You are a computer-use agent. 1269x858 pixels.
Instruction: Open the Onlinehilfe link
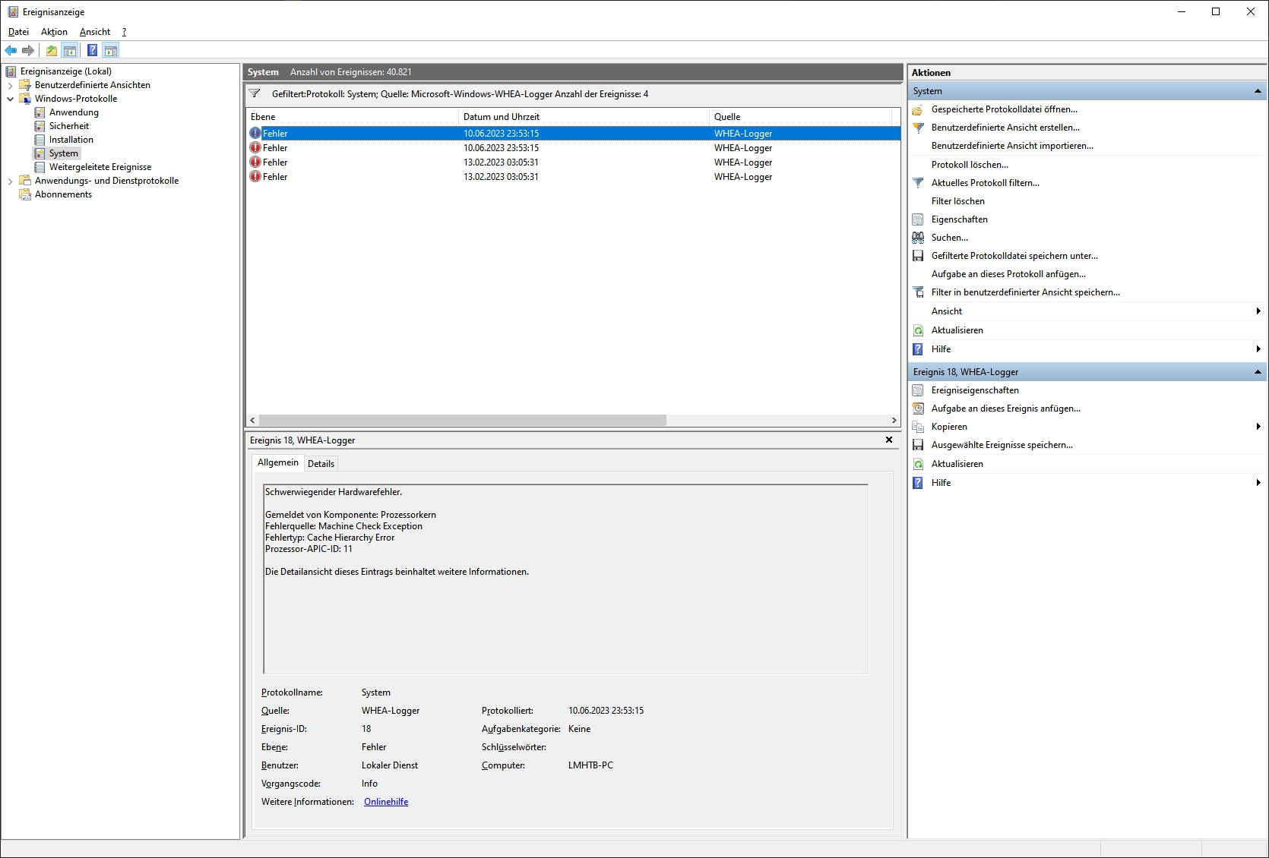point(386,802)
